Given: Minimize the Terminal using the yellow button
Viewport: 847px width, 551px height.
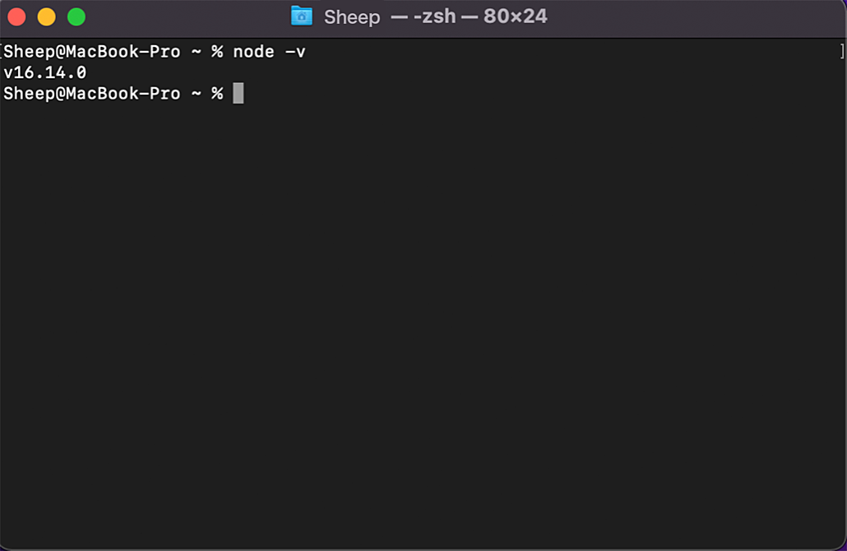Looking at the screenshot, I should pos(46,16).
